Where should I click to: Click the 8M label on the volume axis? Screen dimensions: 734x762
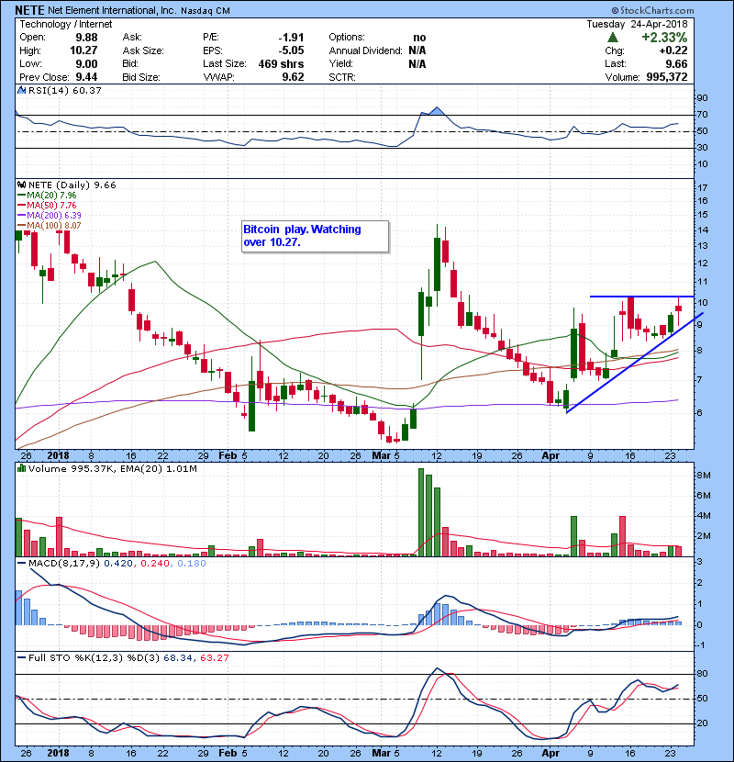coord(704,476)
